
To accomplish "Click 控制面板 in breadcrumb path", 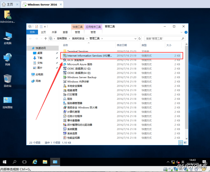I will (62, 38).
